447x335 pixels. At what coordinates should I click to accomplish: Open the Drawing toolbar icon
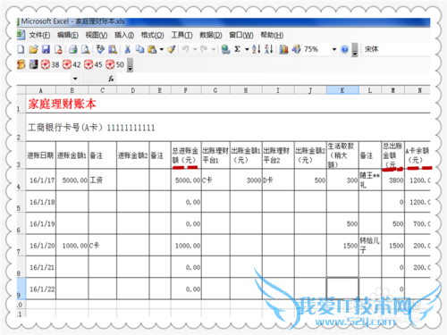click(296, 49)
